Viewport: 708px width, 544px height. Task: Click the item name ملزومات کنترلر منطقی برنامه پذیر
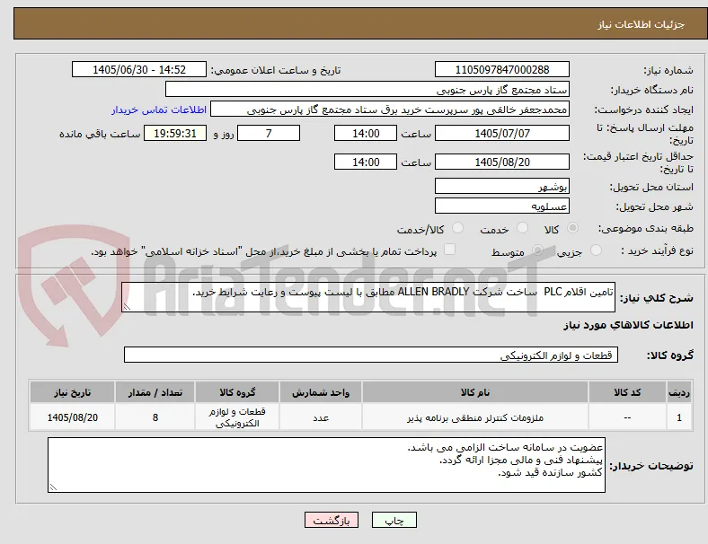(x=475, y=417)
